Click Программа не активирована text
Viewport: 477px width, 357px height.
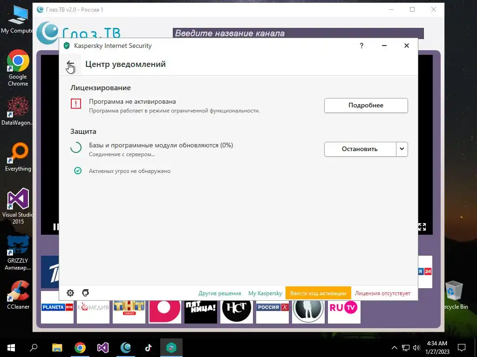132,102
